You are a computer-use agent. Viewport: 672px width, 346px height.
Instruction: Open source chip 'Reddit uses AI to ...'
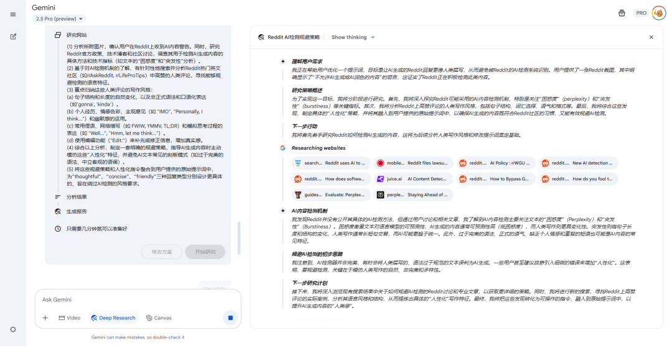[x=331, y=163]
